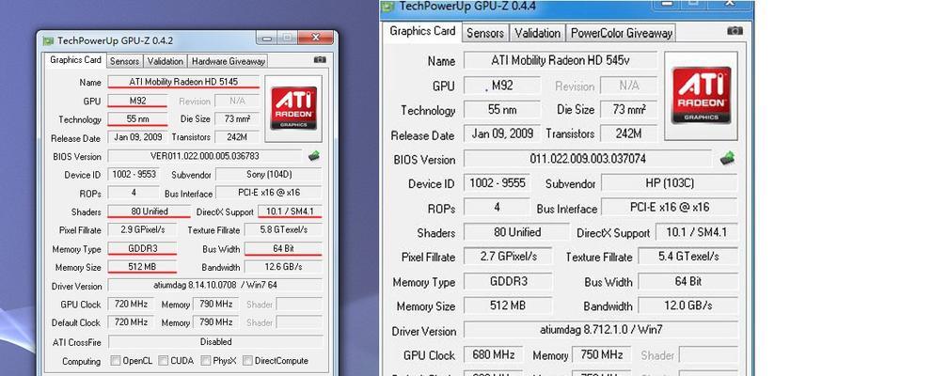This screenshot has width=948, height=376.
Task: Click the ATI Radeon logo in GPU-Z 0.4.2
Action: [293, 108]
